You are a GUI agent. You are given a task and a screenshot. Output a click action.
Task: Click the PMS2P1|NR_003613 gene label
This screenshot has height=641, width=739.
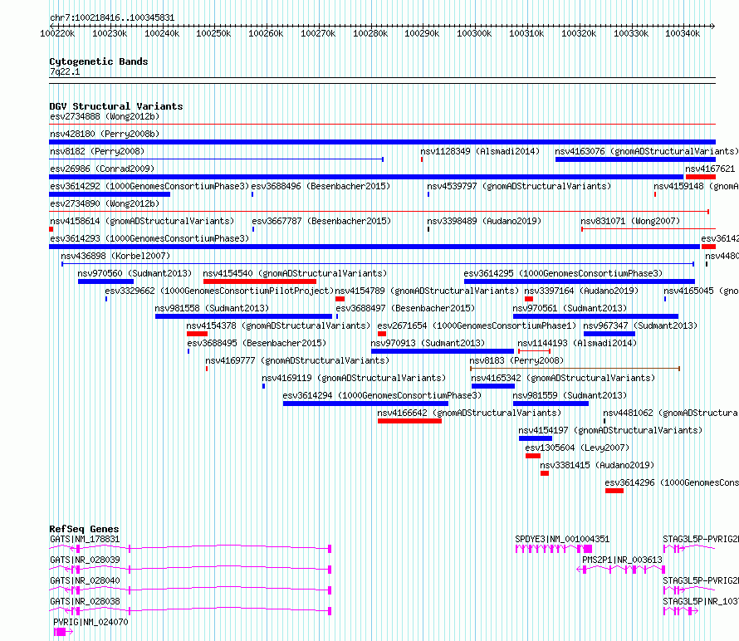[x=622, y=560]
